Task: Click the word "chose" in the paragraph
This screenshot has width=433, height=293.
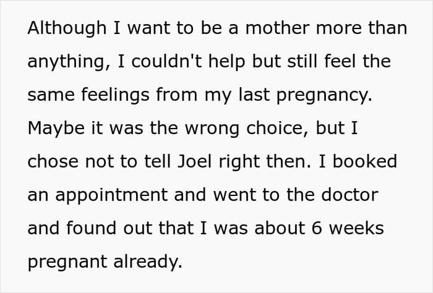Action: pyautogui.click(x=51, y=162)
